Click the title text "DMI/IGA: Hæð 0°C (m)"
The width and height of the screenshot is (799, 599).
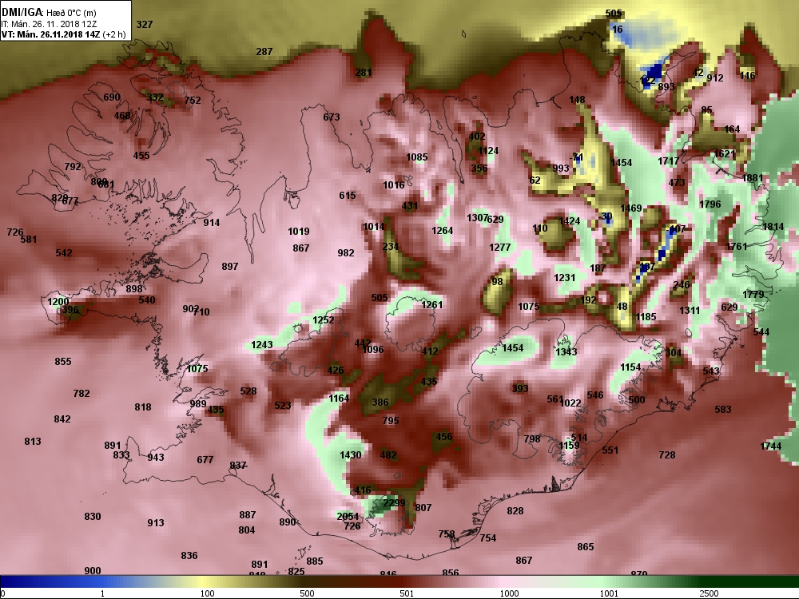click(x=49, y=12)
